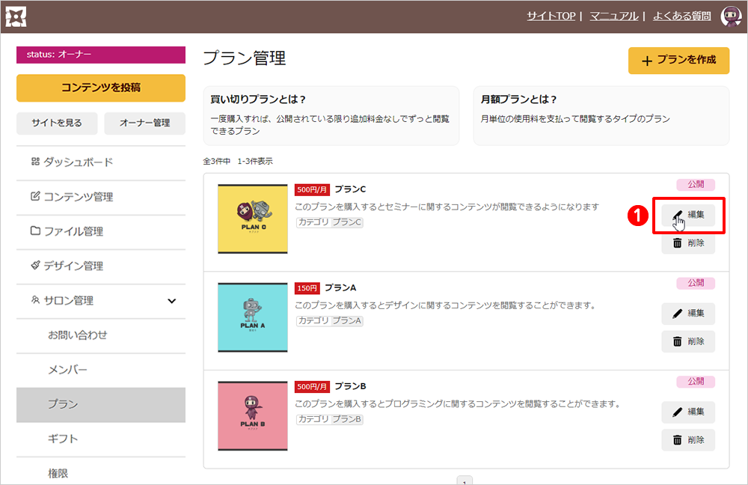Select メンバー under サロン管理
748x485 pixels.
point(67,370)
